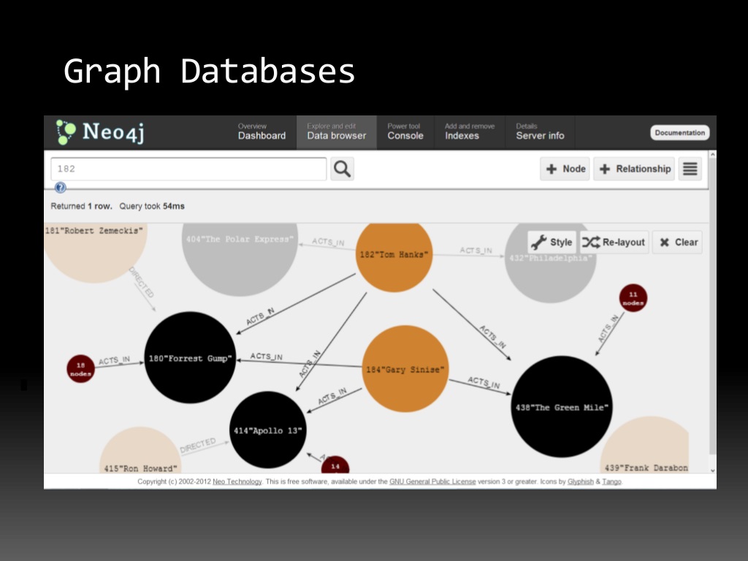This screenshot has width=748, height=561.
Task: Open the Style options
Action: tap(552, 243)
